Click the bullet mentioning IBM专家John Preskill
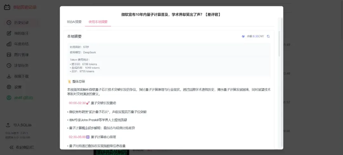 click(x=97, y=120)
